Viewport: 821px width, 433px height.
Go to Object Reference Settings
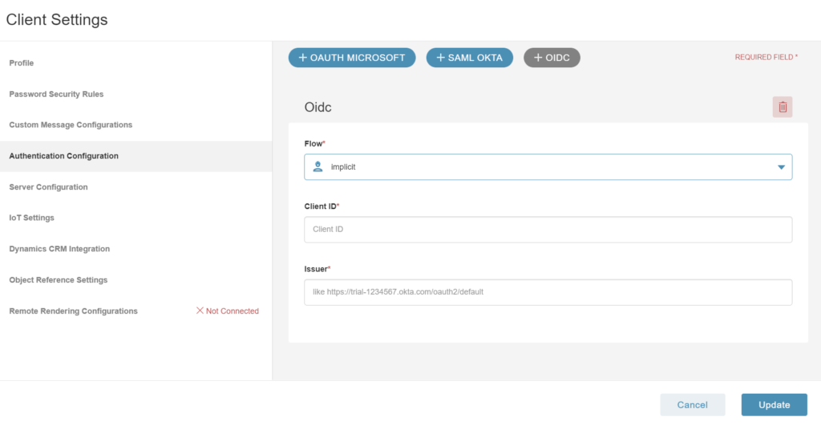click(58, 280)
